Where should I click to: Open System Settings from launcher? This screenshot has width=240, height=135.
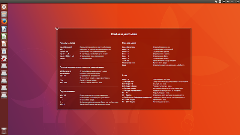point(4,58)
